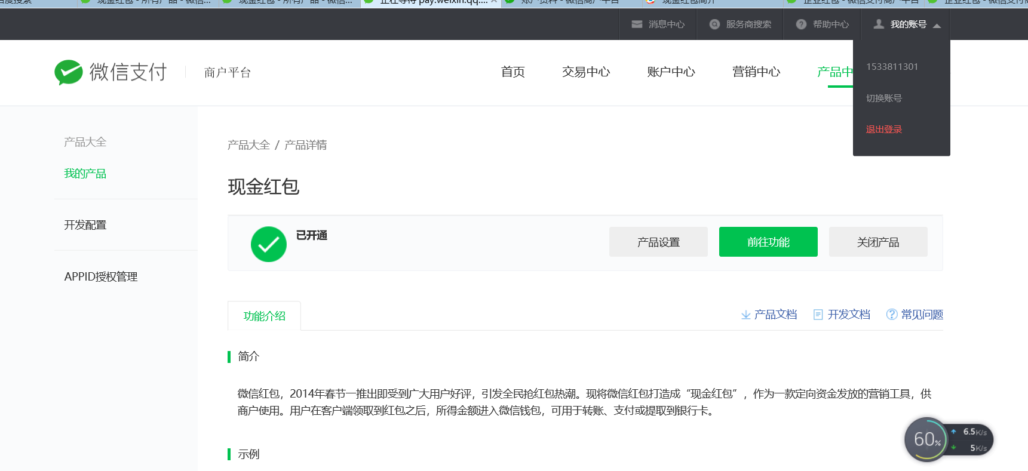Click the 服务商搜索 label in top bar
The width and height of the screenshot is (1028, 471).
coord(749,24)
